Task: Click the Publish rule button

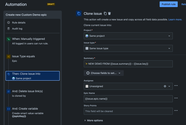Action: point(169,4)
